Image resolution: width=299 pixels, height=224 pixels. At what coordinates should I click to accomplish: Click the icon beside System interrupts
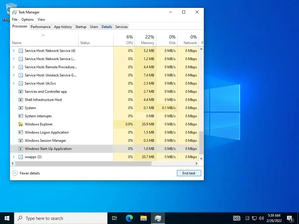(21, 116)
